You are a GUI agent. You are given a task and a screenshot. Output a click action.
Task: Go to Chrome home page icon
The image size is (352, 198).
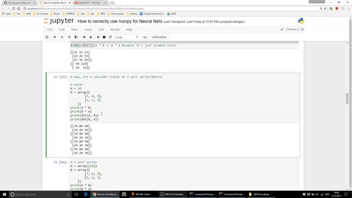(x=19, y=9)
